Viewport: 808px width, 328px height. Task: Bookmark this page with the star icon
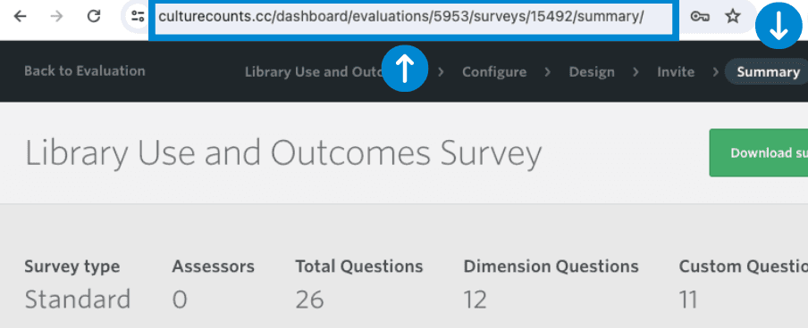pyautogui.click(x=732, y=16)
